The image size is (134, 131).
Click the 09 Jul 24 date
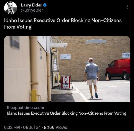click(x=32, y=128)
